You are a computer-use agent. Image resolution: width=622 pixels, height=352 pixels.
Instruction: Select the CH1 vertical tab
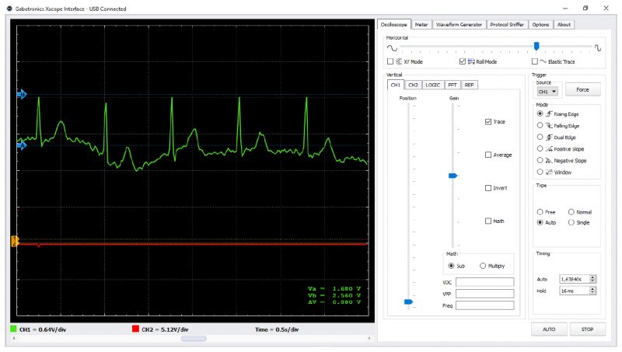click(396, 85)
